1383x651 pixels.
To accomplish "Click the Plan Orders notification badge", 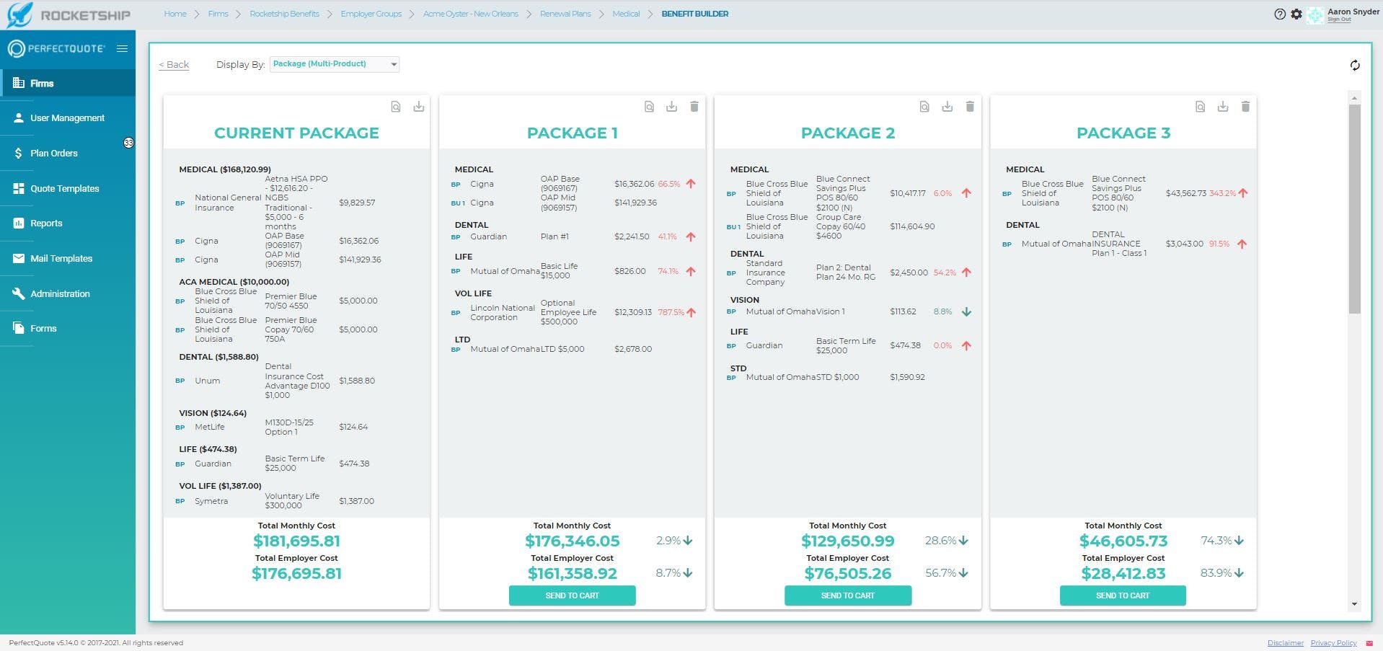I will (128, 143).
